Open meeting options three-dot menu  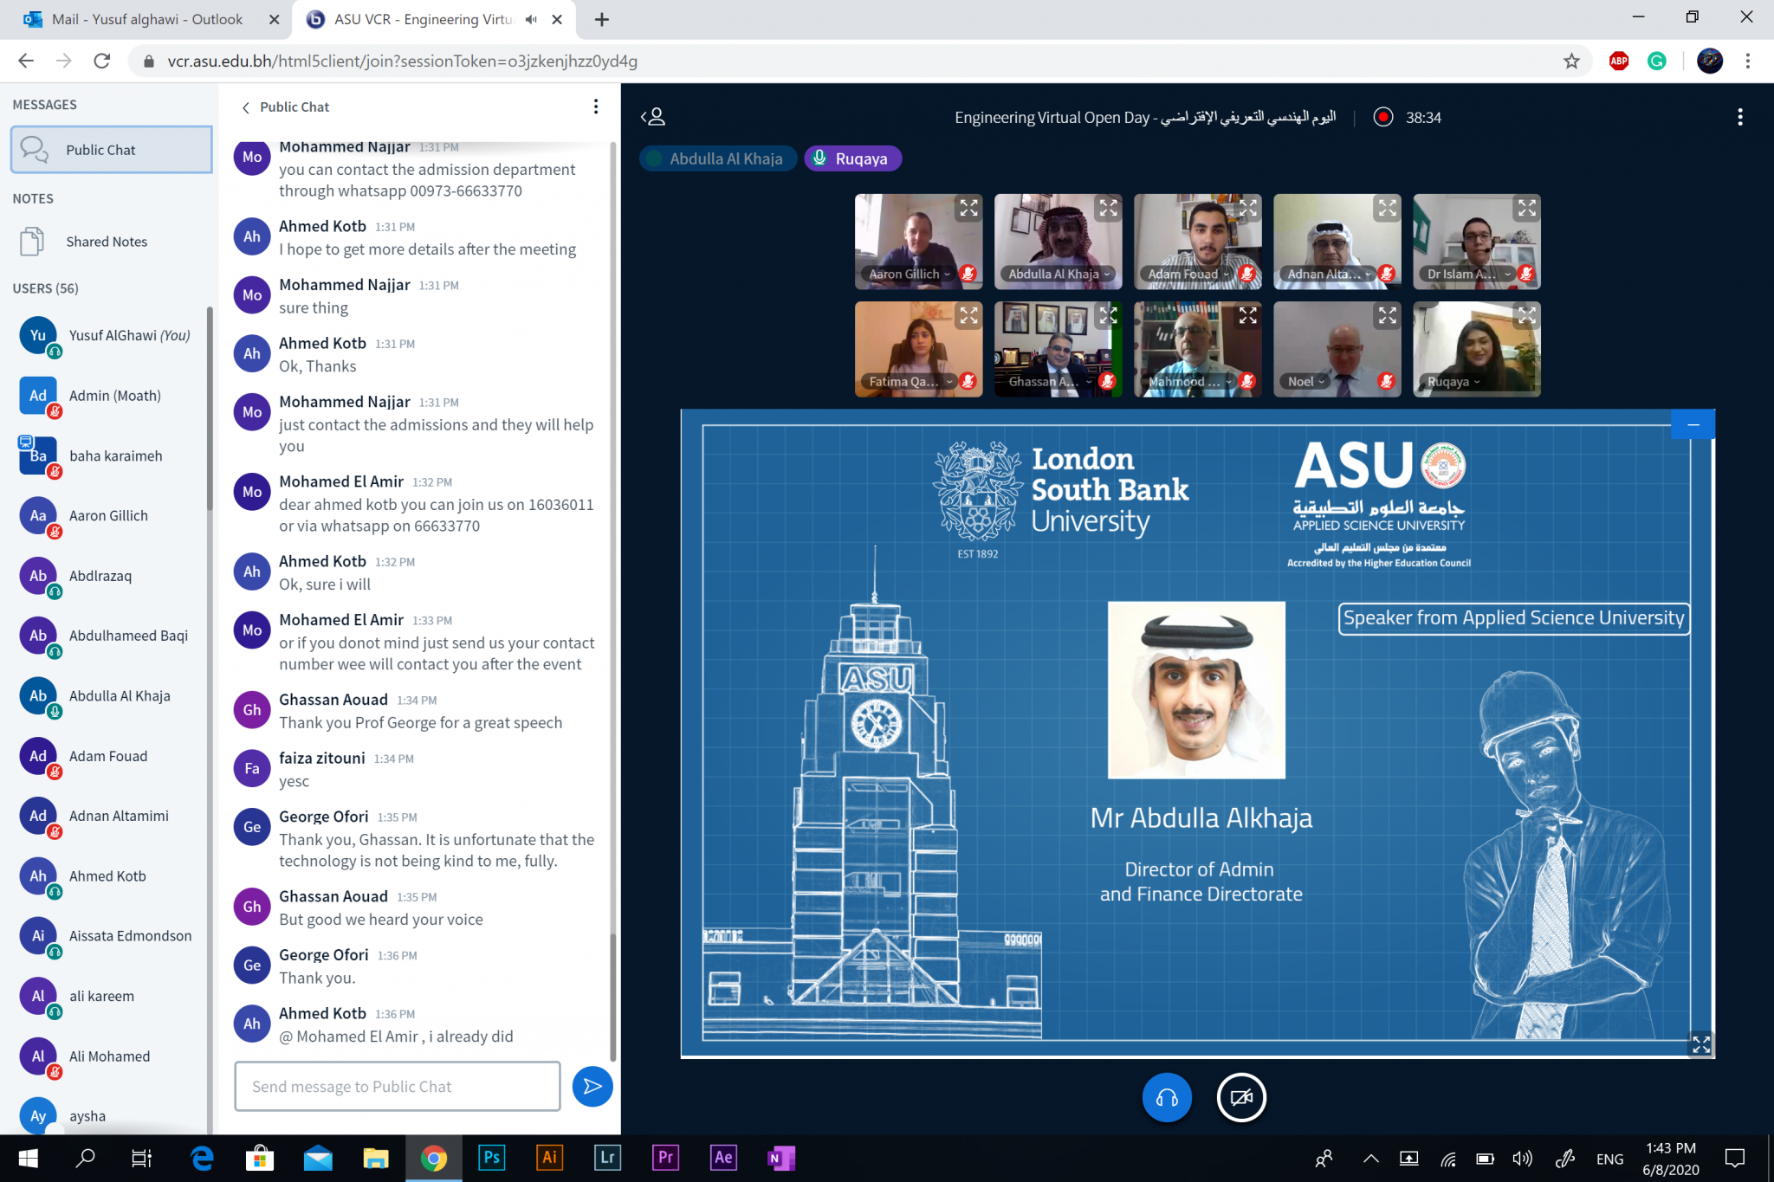pos(1739,117)
